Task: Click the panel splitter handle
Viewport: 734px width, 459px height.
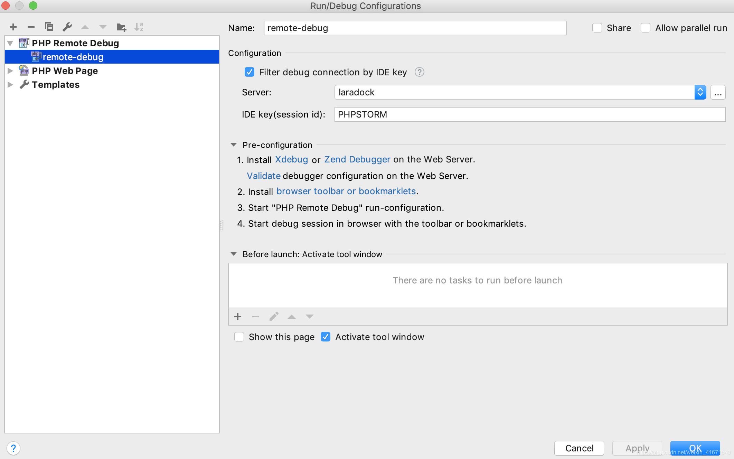Action: pyautogui.click(x=221, y=225)
